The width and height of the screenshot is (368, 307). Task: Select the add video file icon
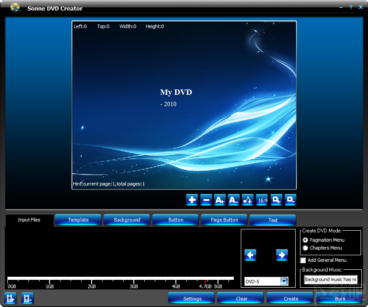[10, 298]
